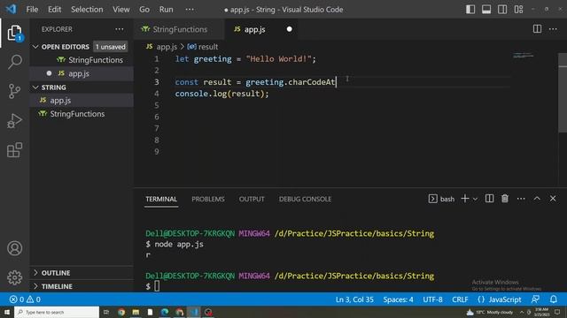Open the View menu

tap(121, 10)
